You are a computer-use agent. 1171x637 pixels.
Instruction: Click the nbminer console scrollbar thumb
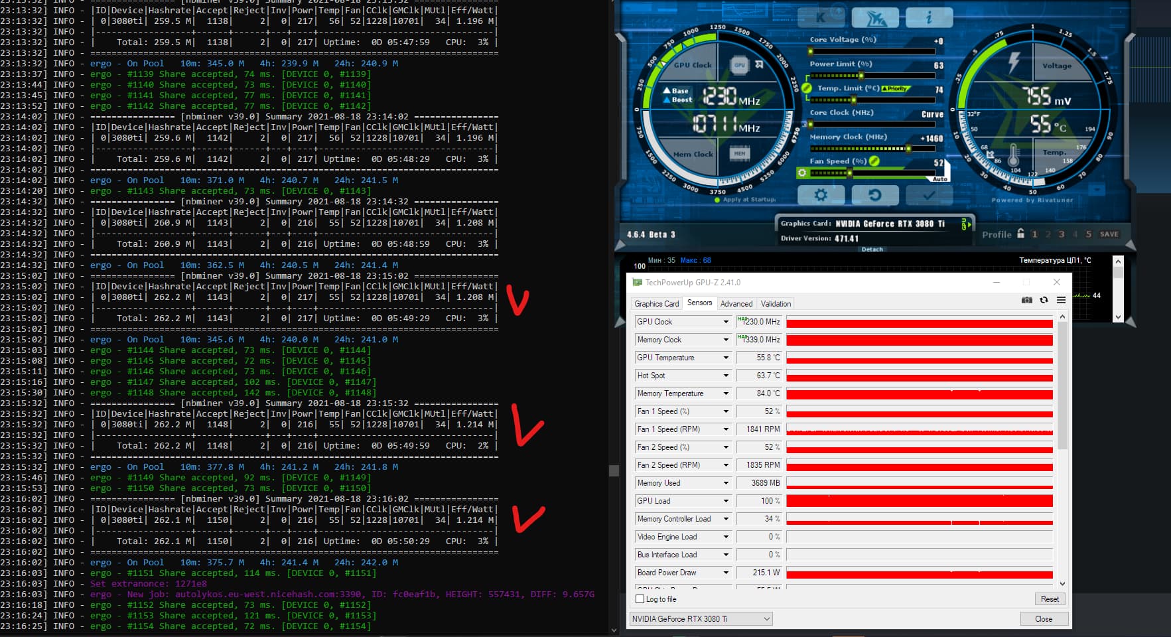click(x=614, y=470)
